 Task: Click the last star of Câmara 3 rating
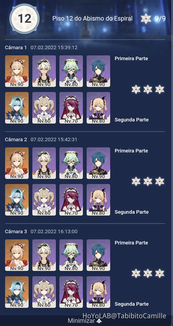[x=160, y=273]
